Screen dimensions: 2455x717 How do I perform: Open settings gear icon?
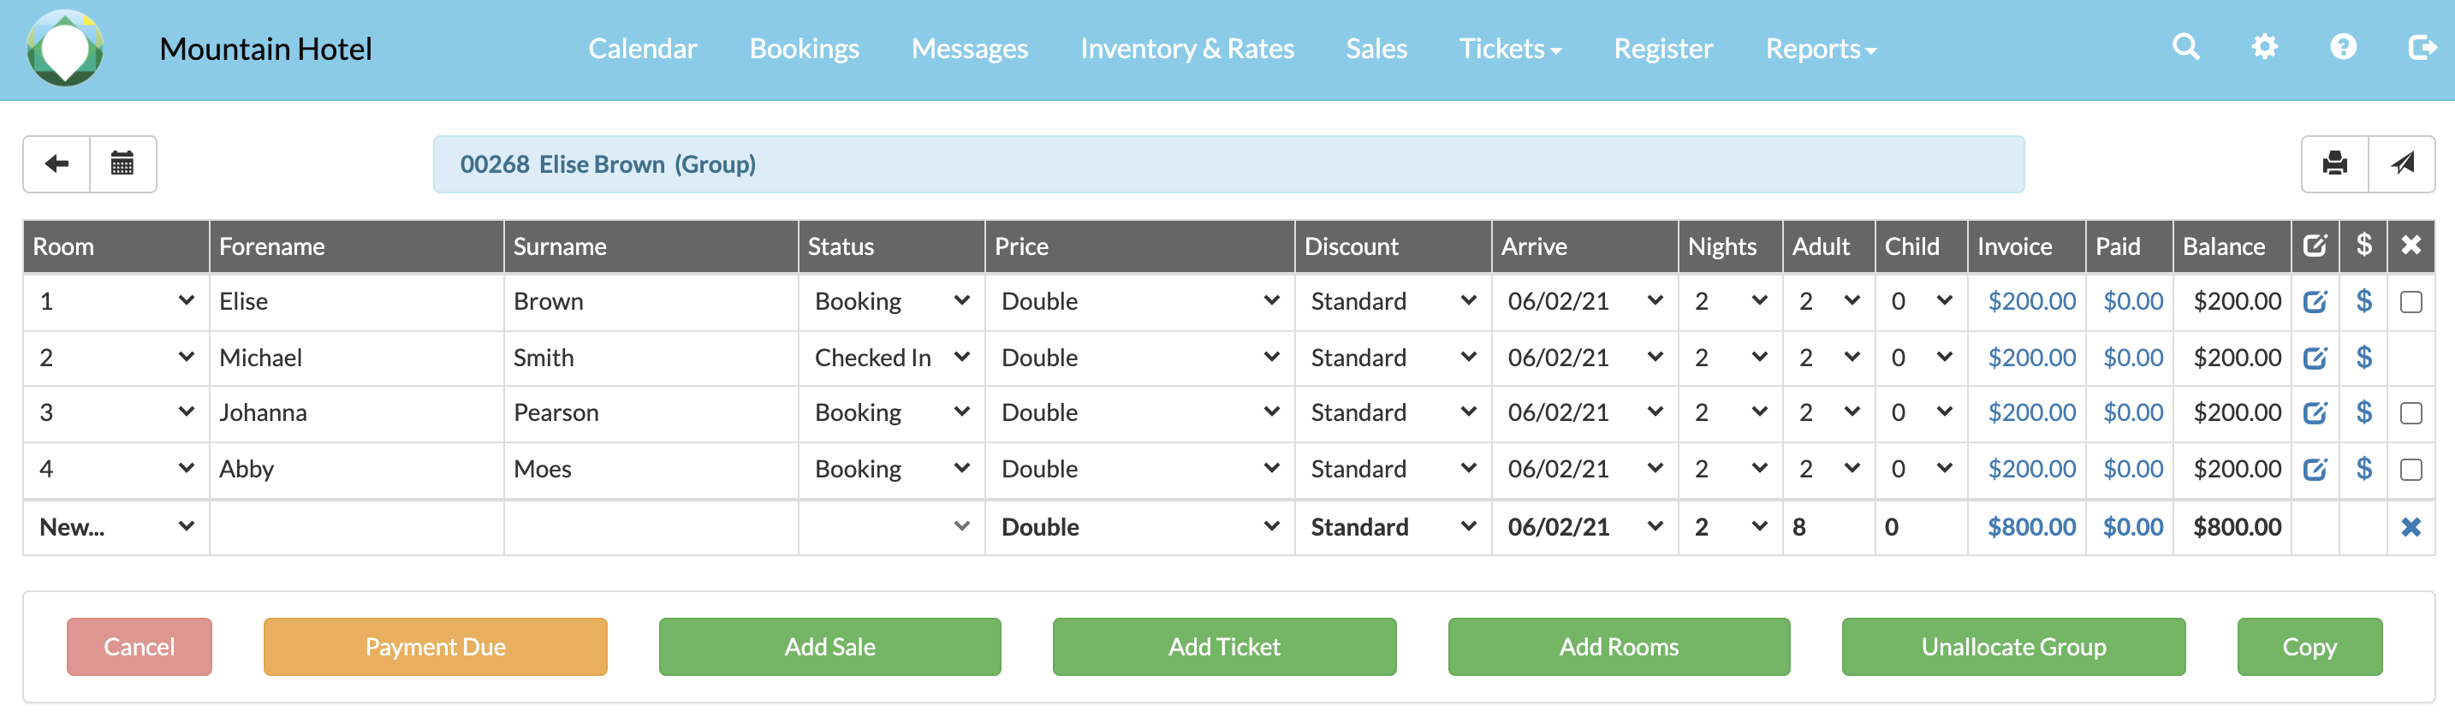tap(2264, 48)
